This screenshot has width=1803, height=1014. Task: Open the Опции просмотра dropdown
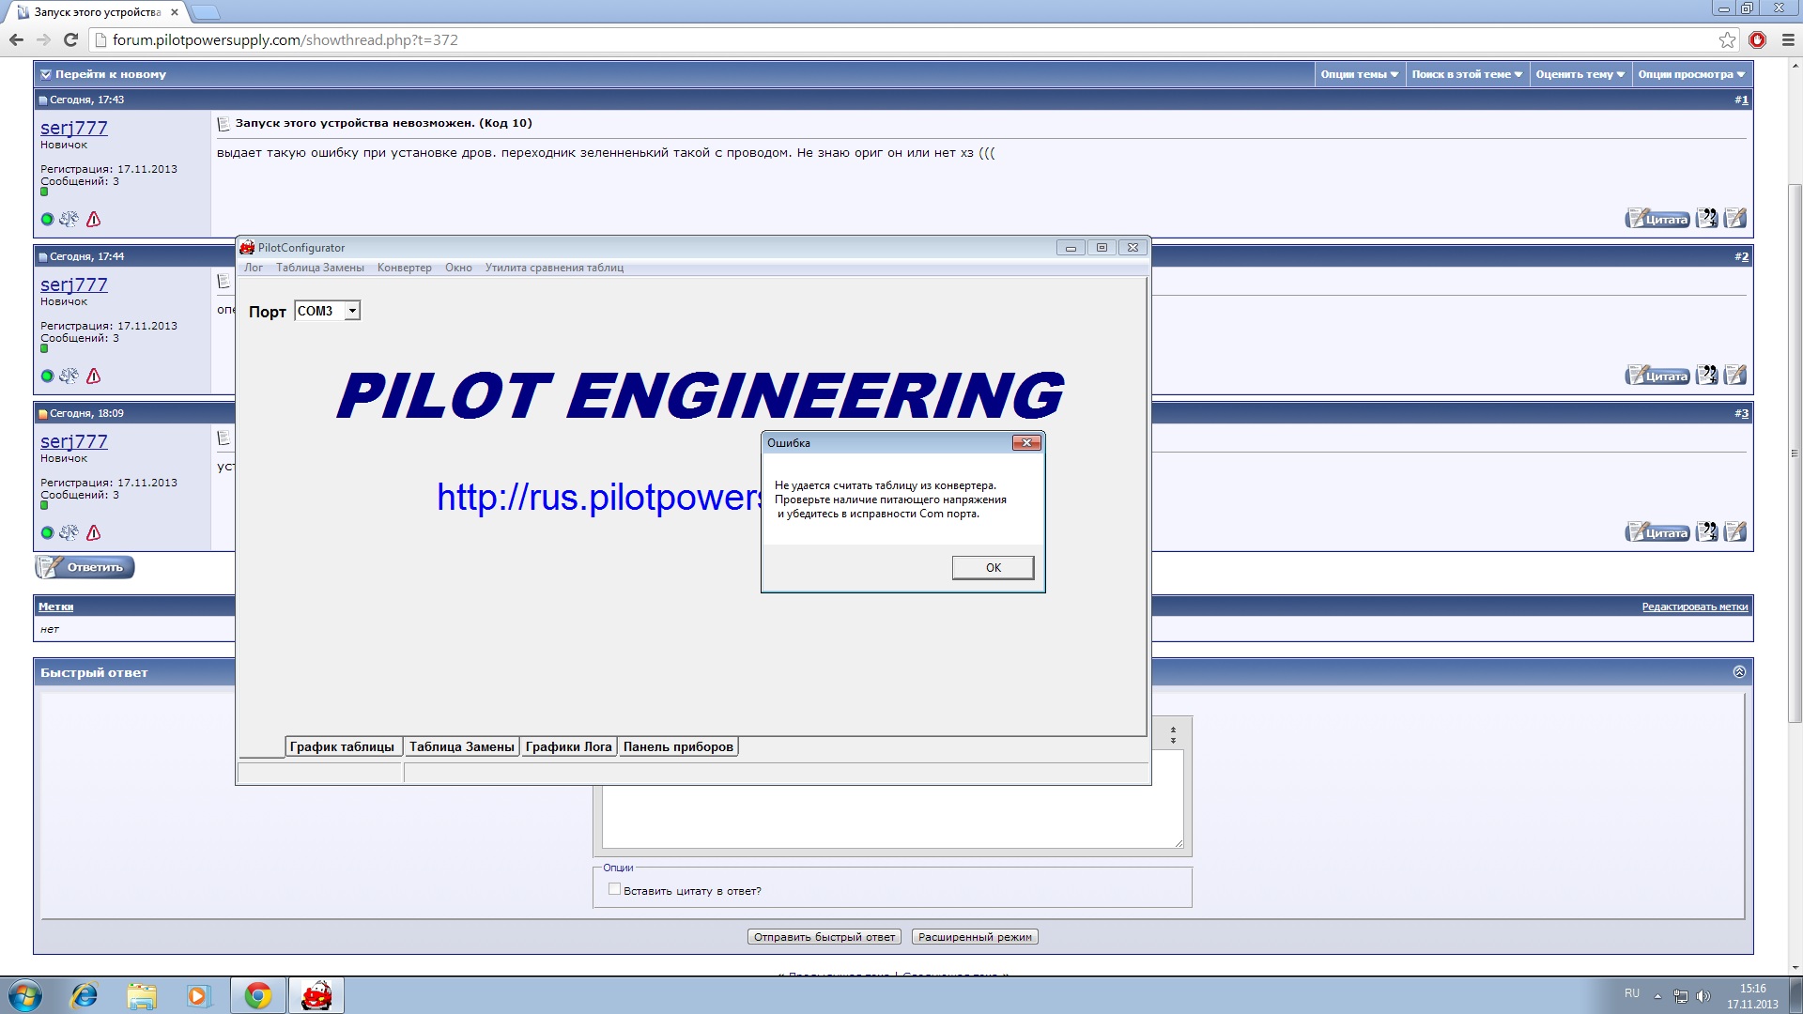(x=1691, y=74)
